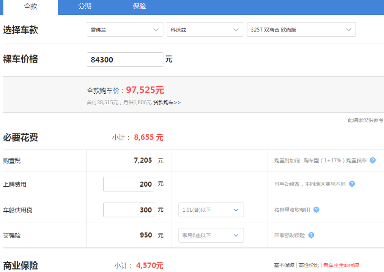Select the 基本保障 insurance plan
This screenshot has height=272, width=384.
click(284, 265)
